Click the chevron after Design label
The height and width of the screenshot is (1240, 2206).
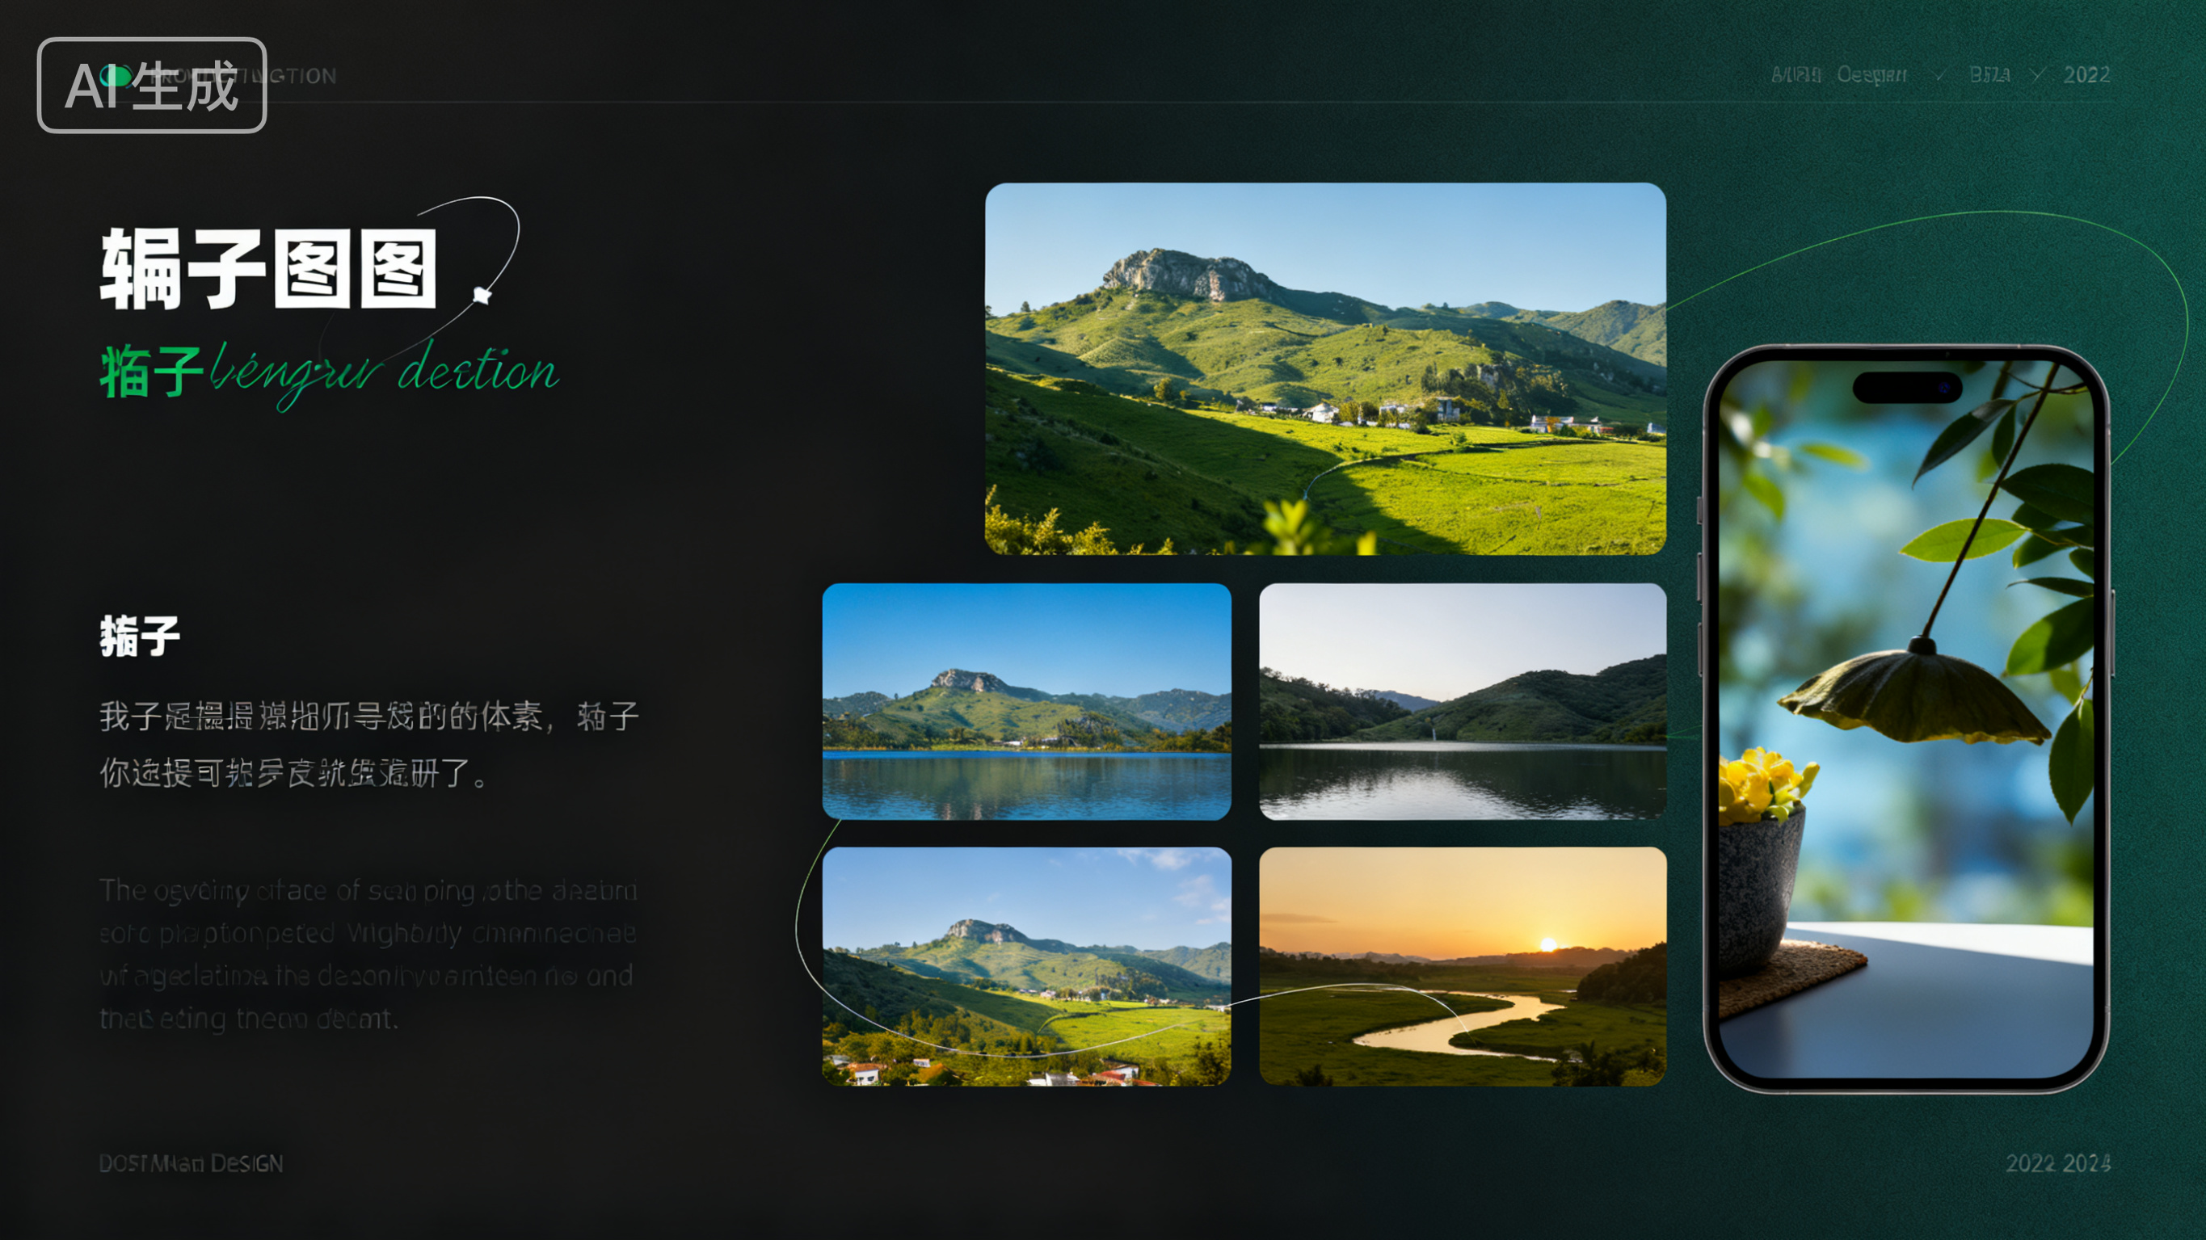click(1939, 75)
